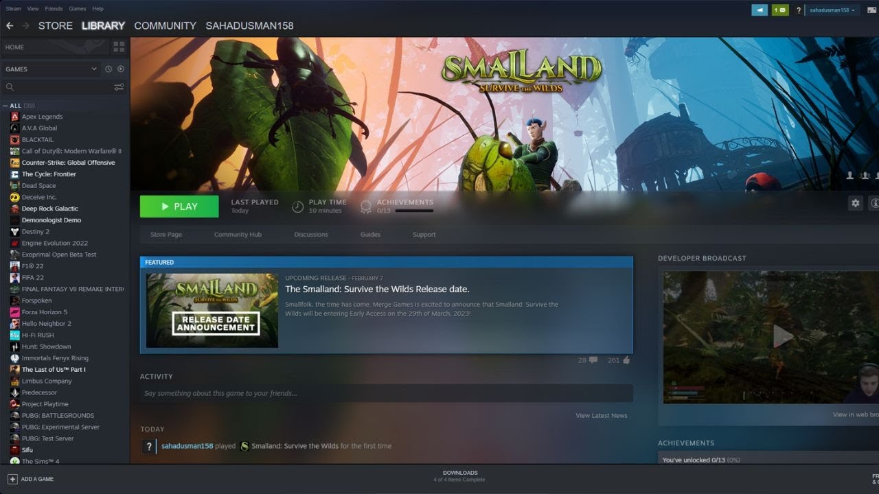
Task: Open the SAHADUSMAN158 profile tab
Action: (249, 25)
